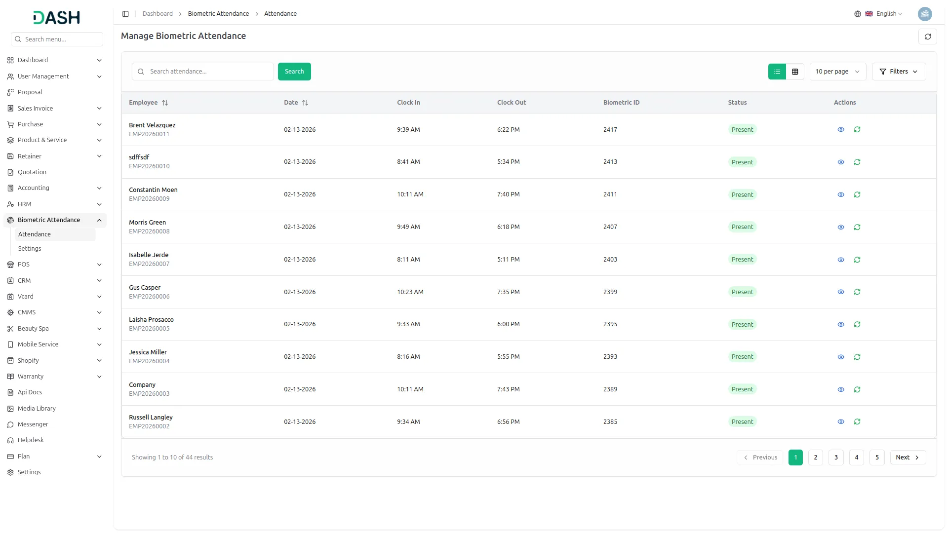Open Quotation in sidebar
The image size is (948, 533).
tap(54, 172)
